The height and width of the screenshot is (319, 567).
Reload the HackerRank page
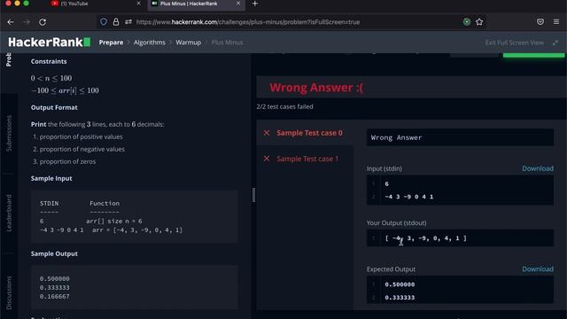(x=43, y=22)
